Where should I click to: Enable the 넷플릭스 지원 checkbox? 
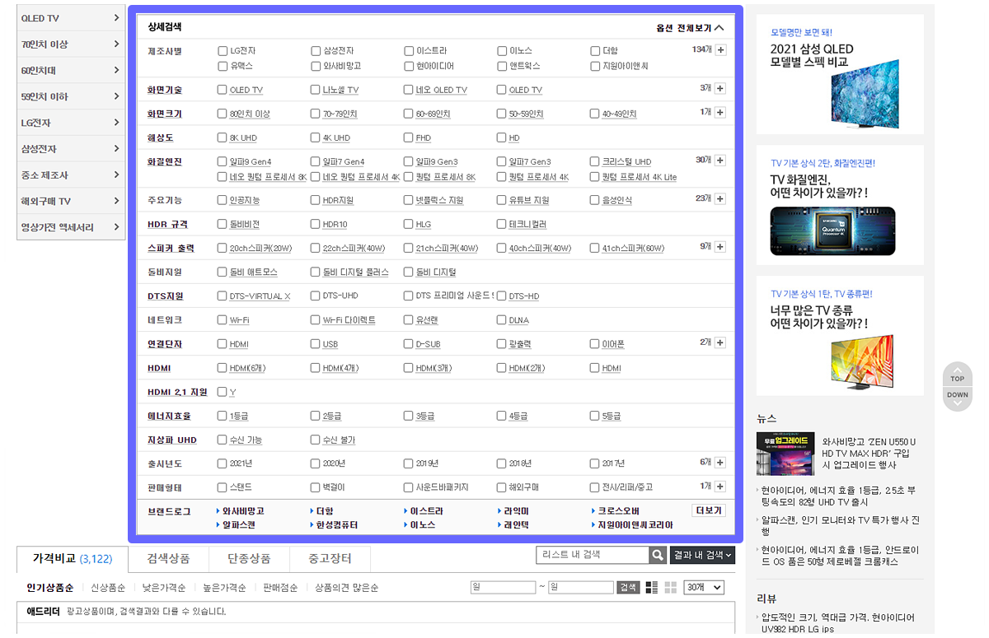409,200
